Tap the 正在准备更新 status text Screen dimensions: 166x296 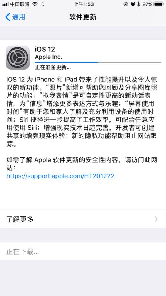coord(53,67)
